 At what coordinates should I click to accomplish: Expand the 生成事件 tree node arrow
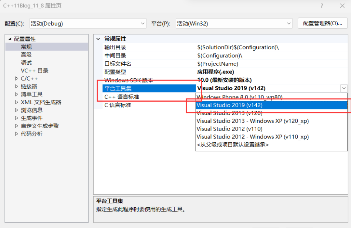(16, 118)
